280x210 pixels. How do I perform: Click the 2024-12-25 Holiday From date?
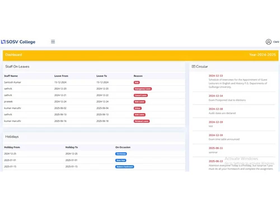point(10,153)
